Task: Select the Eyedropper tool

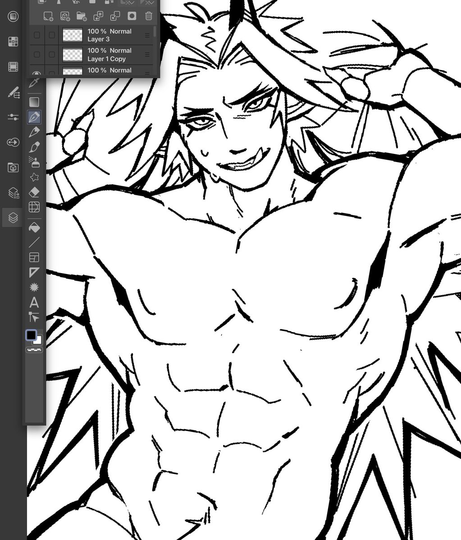Action: [34, 84]
